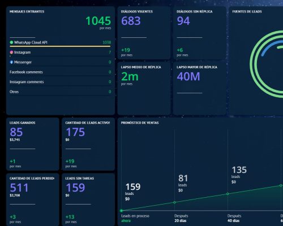Image resolution: width=283 pixels, height=226 pixels.
Task: Open the Mensajes Entrantes widget title
Action: [27, 11]
